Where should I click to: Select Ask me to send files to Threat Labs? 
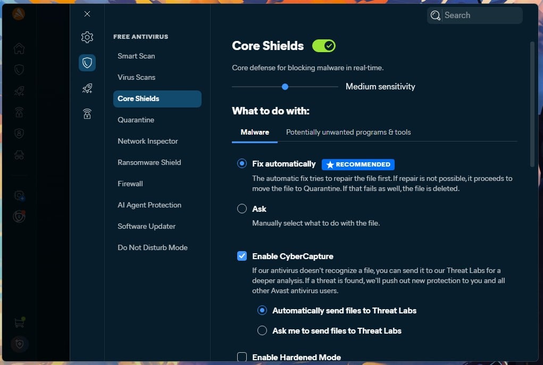coord(262,330)
